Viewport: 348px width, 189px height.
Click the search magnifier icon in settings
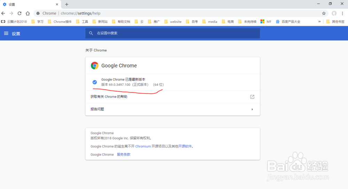pos(91,33)
